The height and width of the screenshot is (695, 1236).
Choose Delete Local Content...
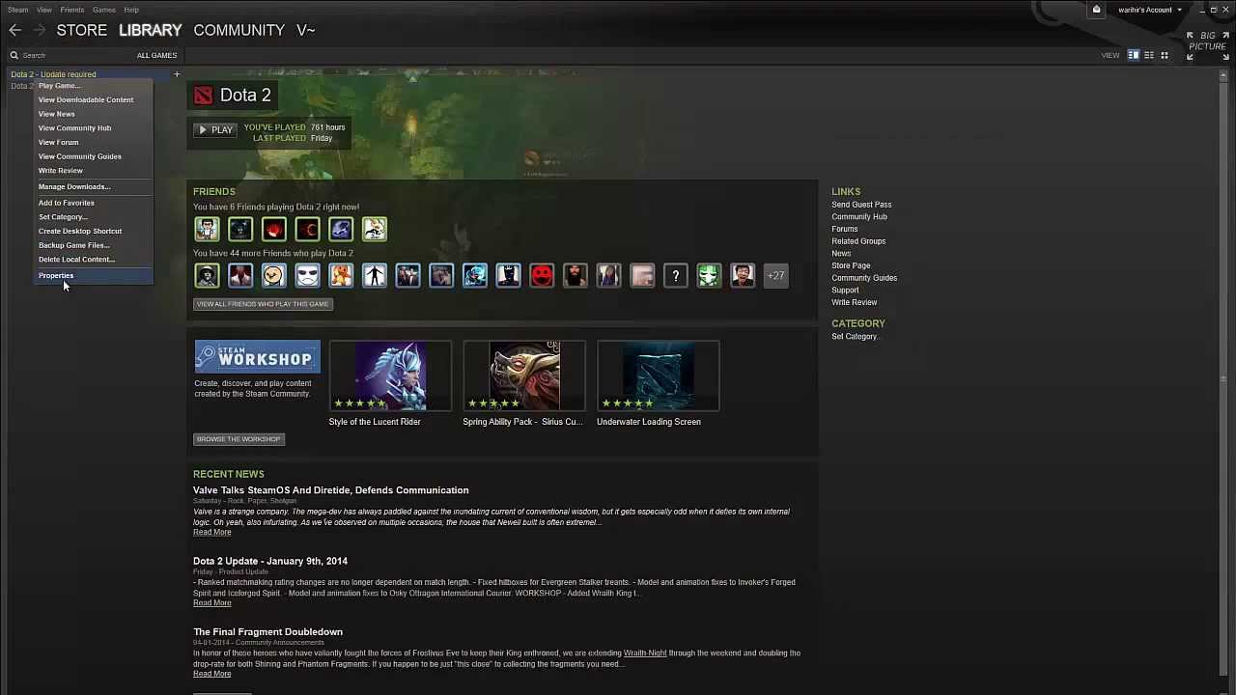tap(94, 260)
